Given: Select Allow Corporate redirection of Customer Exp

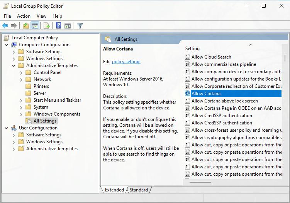Looking at the screenshot, I should [x=233, y=86].
